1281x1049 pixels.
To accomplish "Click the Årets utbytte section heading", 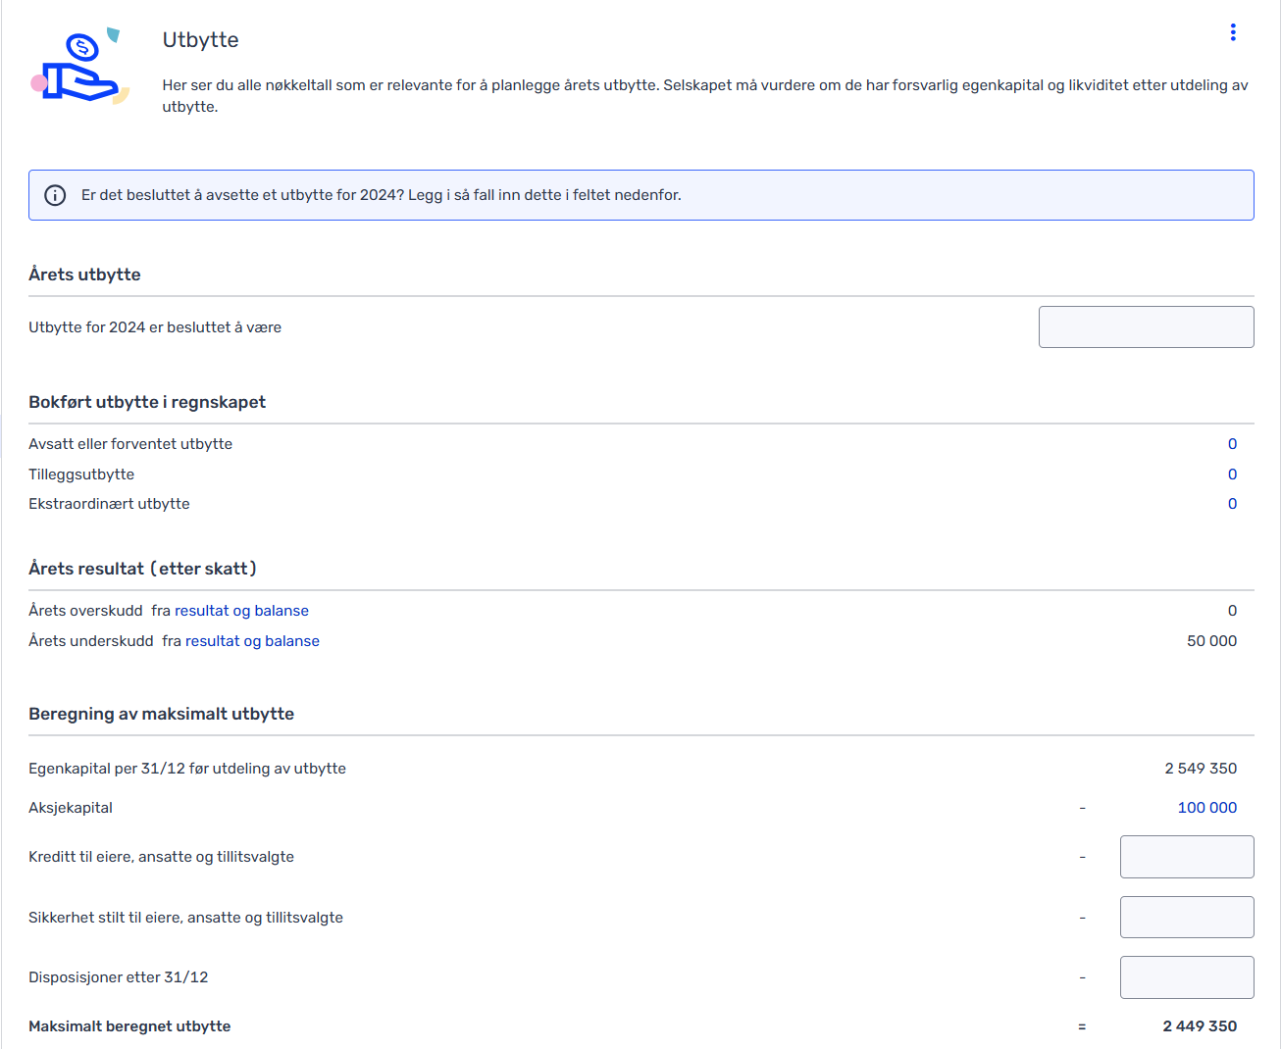I will coord(84,275).
